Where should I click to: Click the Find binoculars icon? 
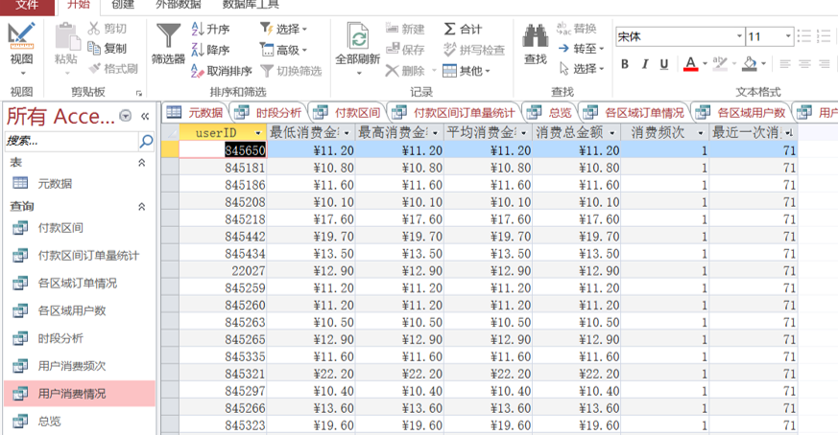point(536,38)
